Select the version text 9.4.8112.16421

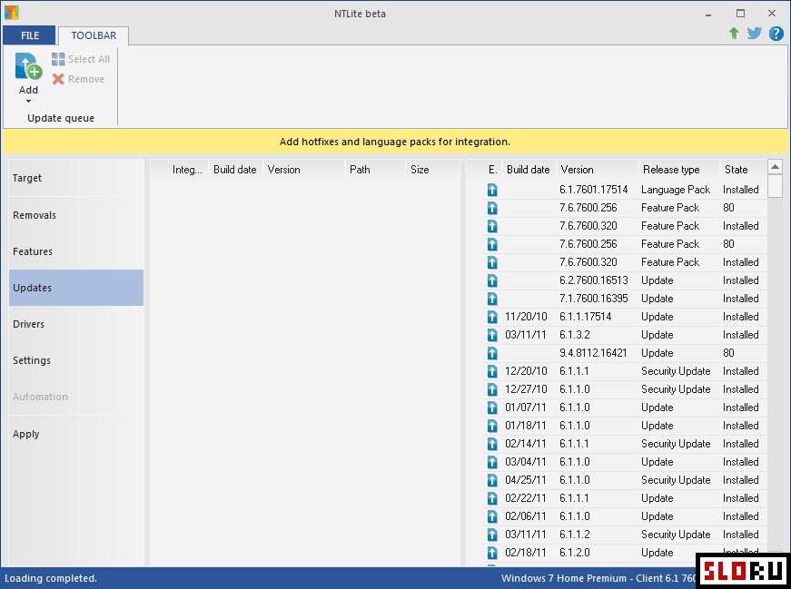pyautogui.click(x=593, y=353)
